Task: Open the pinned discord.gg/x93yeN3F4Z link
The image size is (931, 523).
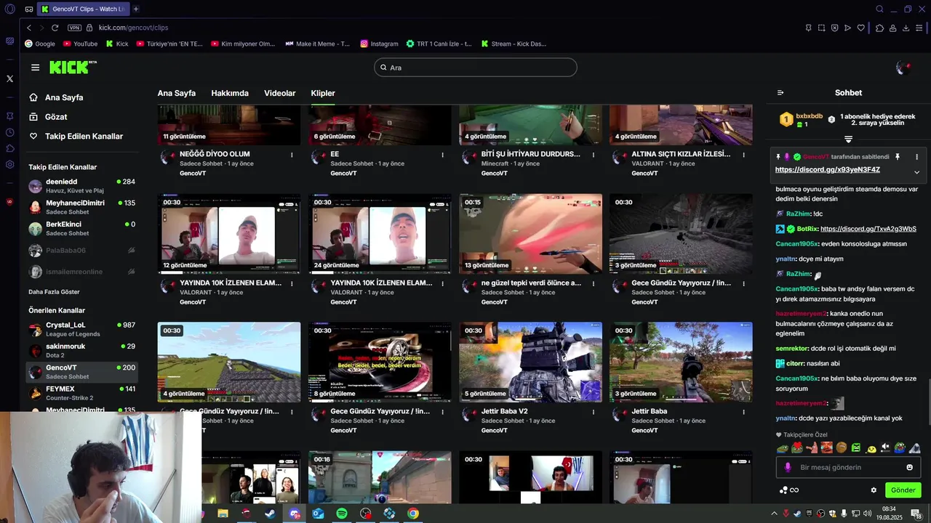Action: tap(828, 169)
